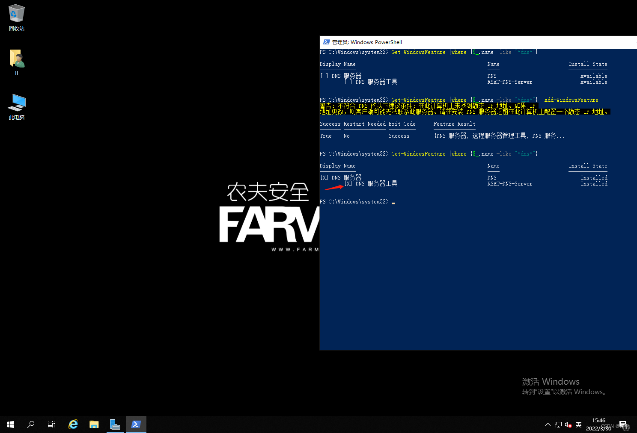Open muted volume tray icon
Image resolution: width=637 pixels, height=433 pixels.
(x=569, y=424)
